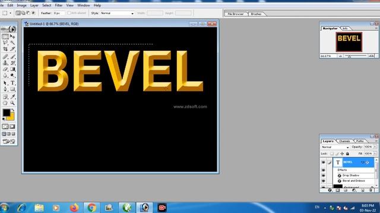Toggle Lock all in Layers panel
Screen dimensions: 380x213
click(347, 154)
